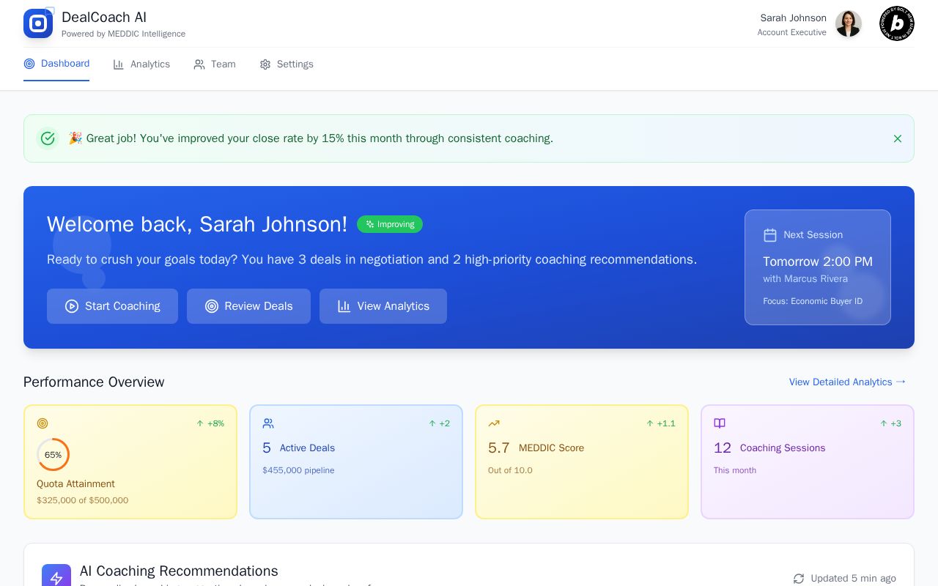
Task: Click the +8% trend indicator
Action: [210, 423]
